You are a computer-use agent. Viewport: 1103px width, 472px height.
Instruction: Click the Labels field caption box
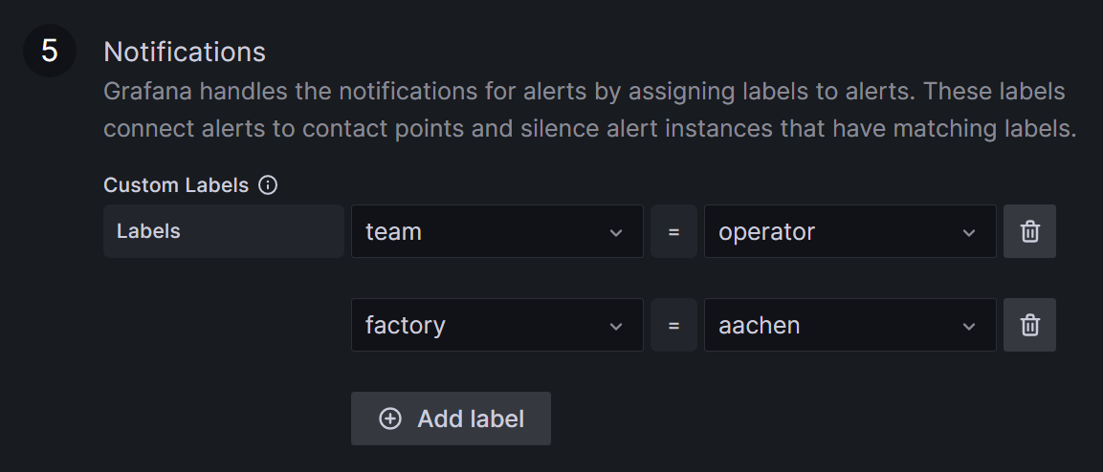[x=223, y=231]
